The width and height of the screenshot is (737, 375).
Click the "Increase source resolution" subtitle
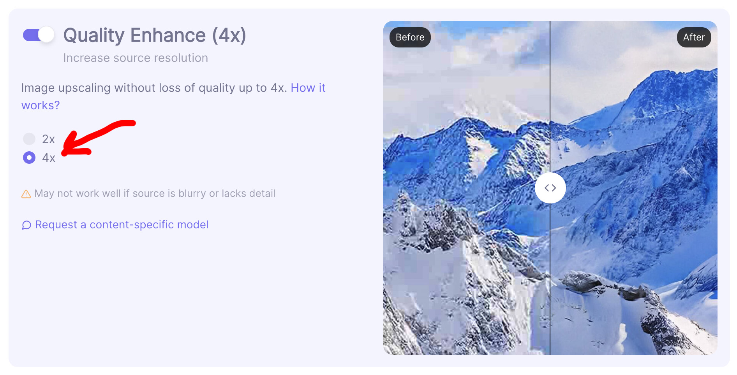pyautogui.click(x=136, y=58)
